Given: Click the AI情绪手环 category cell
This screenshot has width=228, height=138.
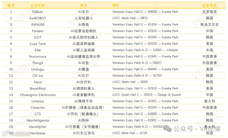Looking at the screenshot, I should point(84,101).
